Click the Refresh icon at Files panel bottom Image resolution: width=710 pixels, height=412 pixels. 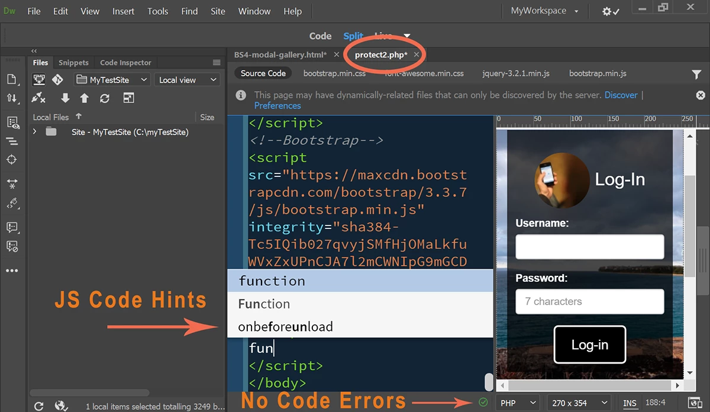pos(39,406)
